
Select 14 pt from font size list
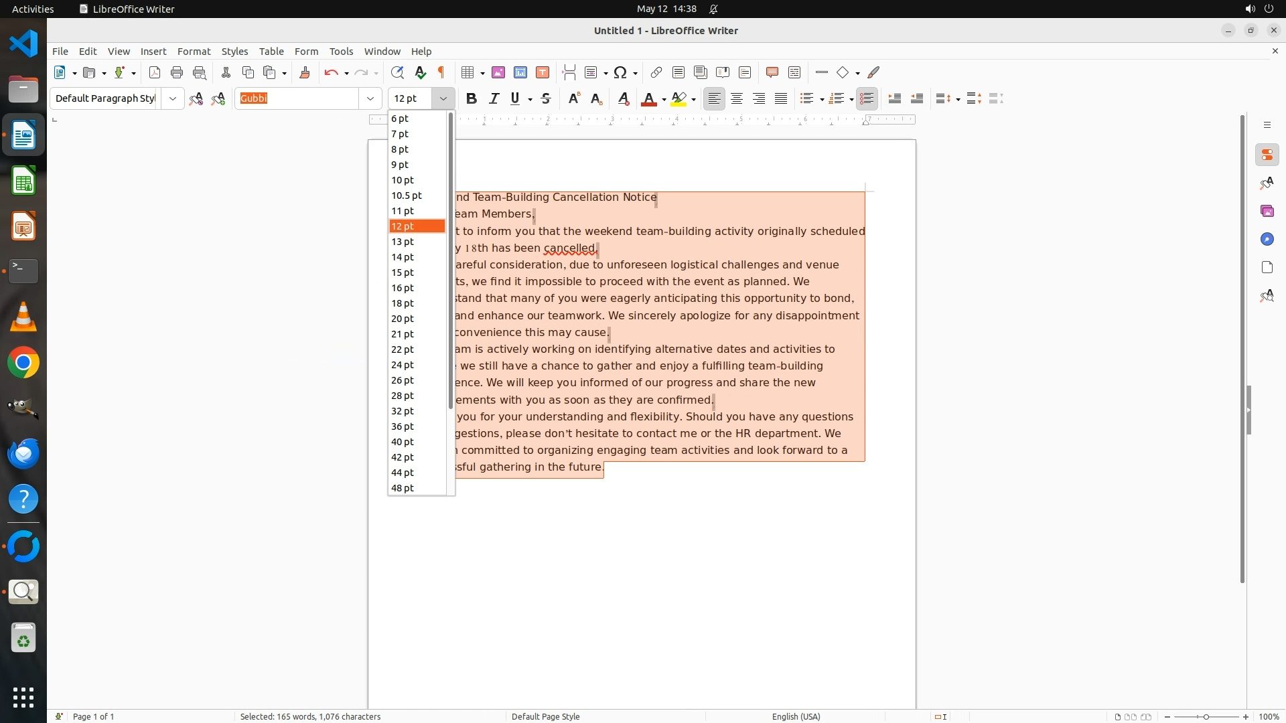(x=403, y=257)
